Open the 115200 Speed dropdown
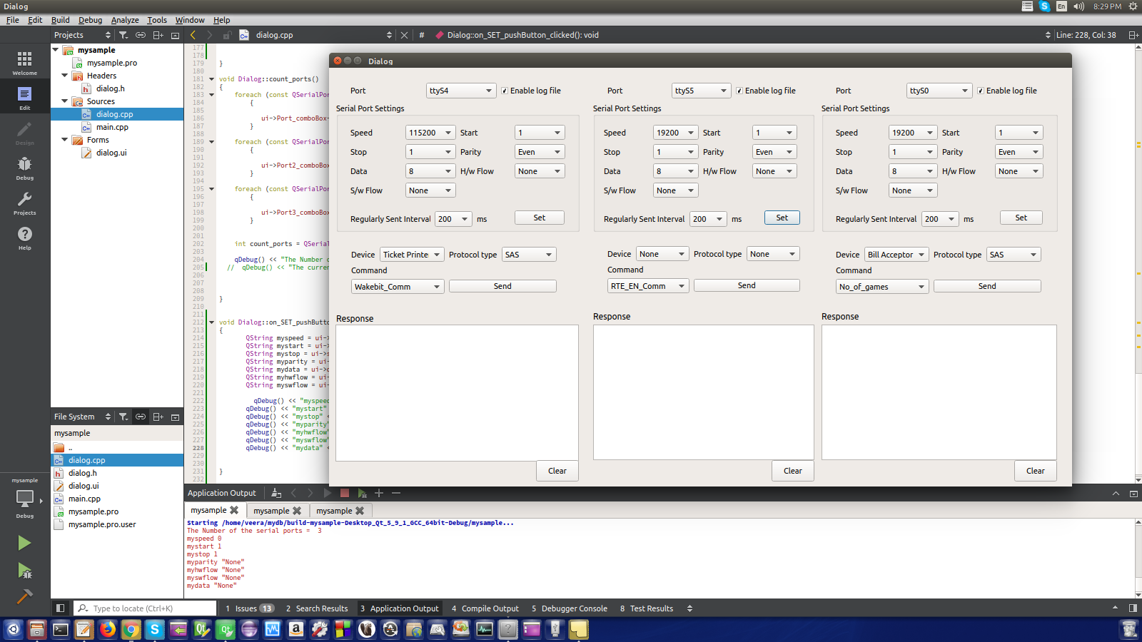 (x=430, y=133)
